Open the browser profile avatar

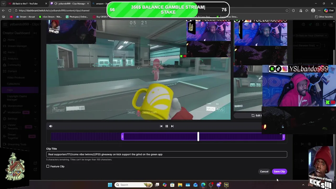coord(313,10)
